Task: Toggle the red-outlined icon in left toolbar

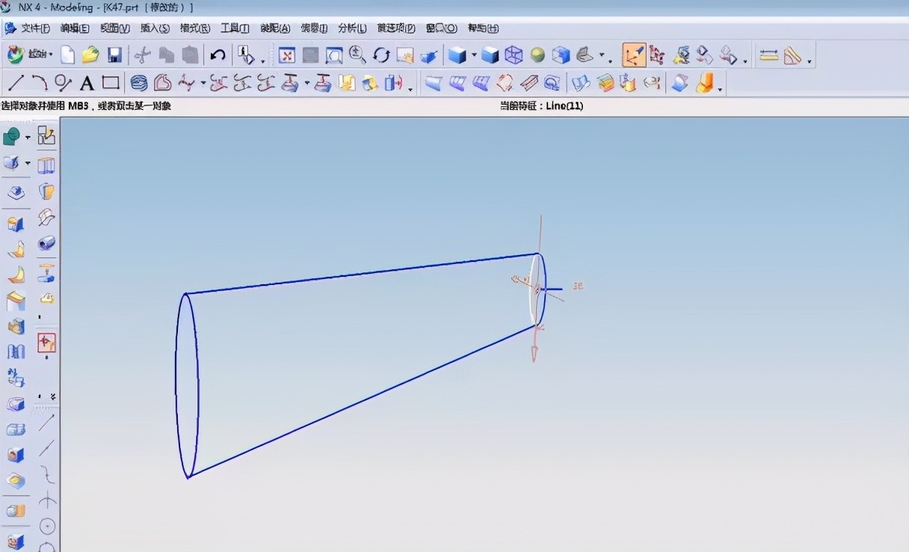Action: (x=47, y=343)
